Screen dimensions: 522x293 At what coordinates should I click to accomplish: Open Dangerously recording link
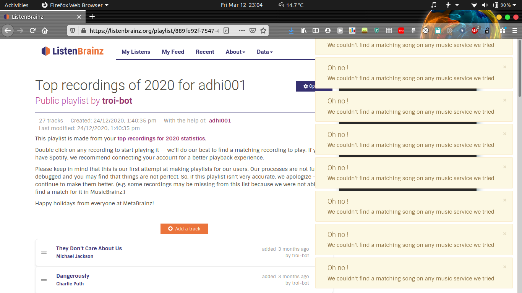(73, 276)
